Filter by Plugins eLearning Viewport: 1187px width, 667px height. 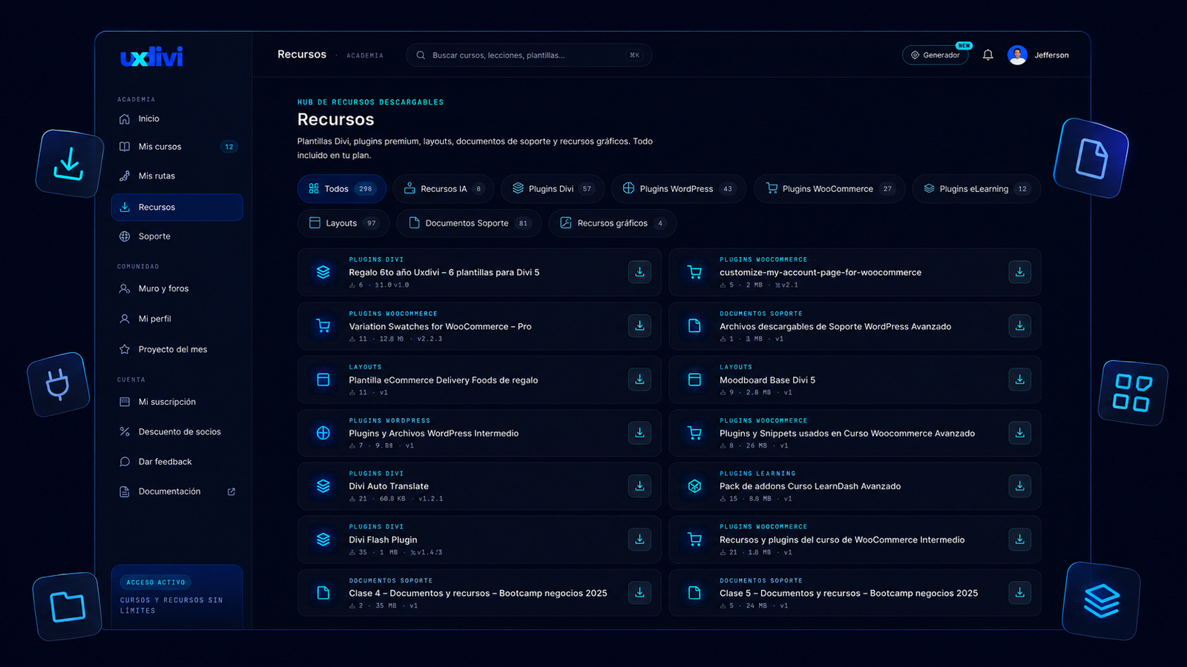(x=976, y=189)
